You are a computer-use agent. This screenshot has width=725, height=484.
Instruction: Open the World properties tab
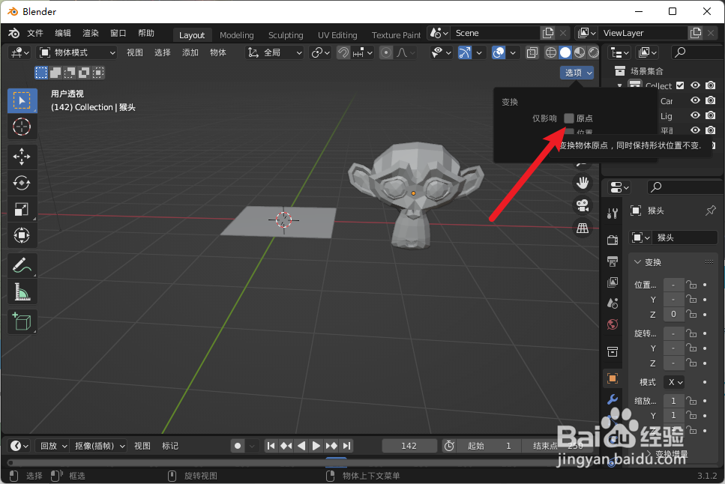coord(613,324)
